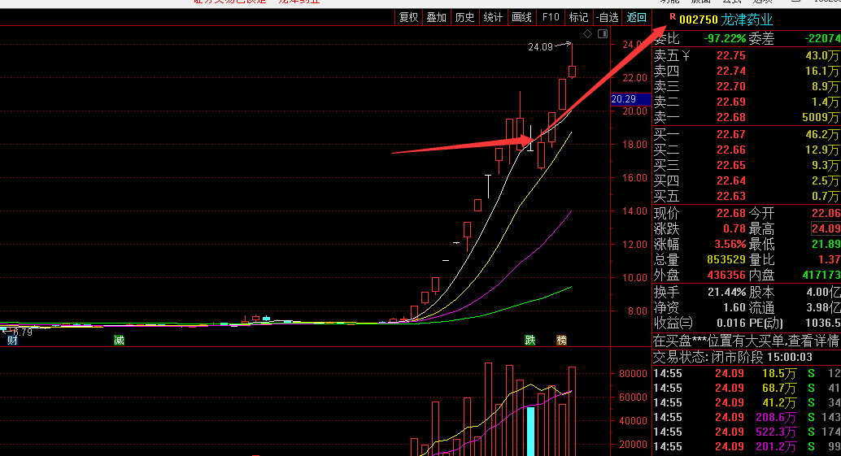The image size is (841, 456).
Task: Toggle the -自选 watchlist button
Action: (607, 17)
